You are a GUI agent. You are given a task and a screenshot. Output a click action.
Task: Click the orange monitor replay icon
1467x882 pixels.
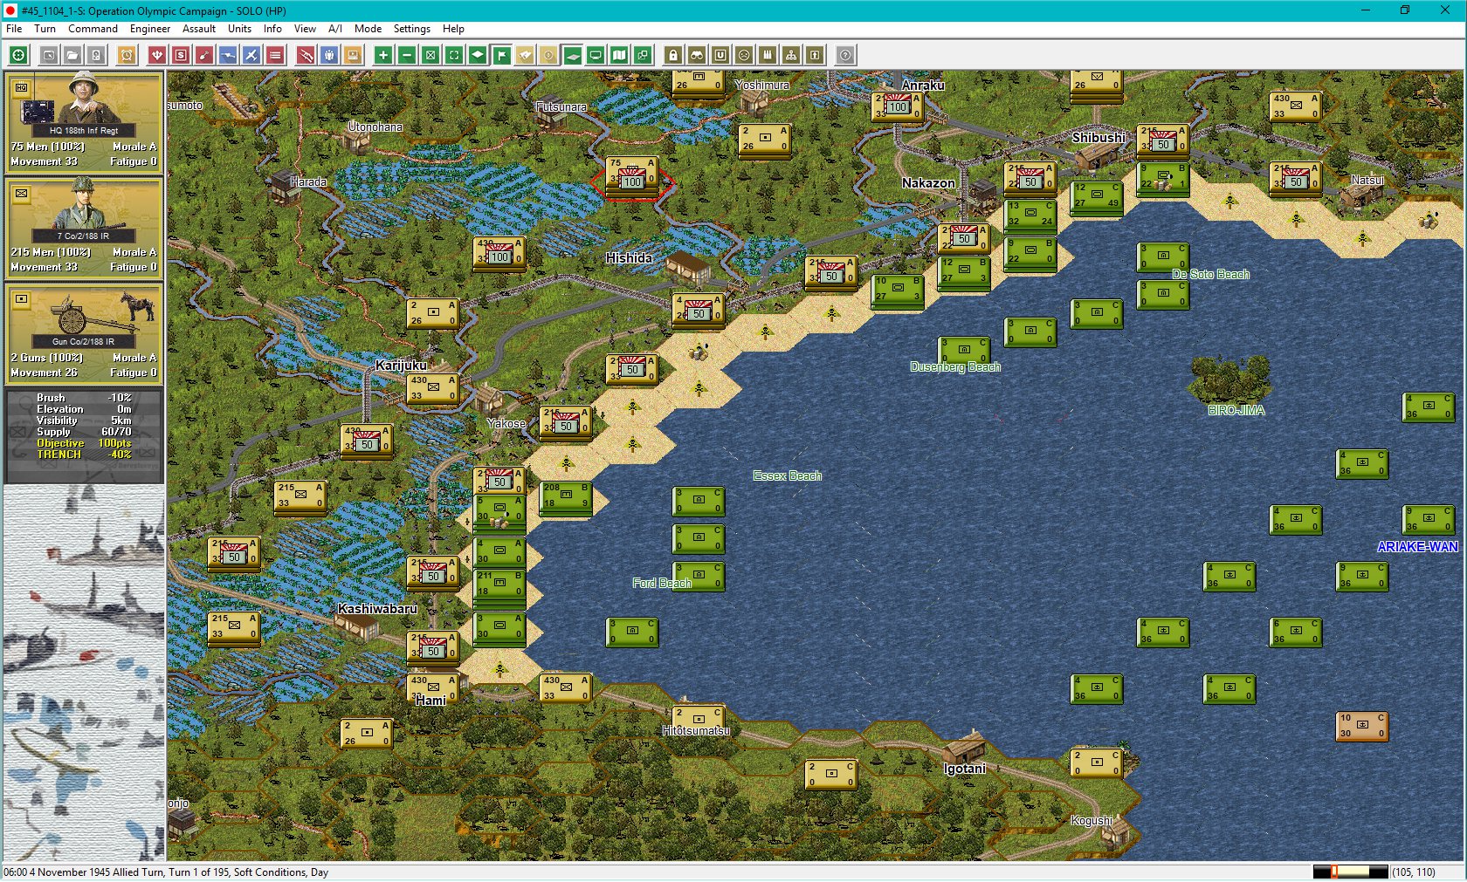[x=353, y=56]
